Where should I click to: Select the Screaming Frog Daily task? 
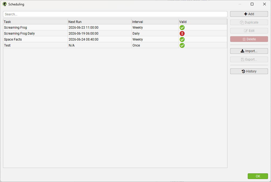click(115, 33)
